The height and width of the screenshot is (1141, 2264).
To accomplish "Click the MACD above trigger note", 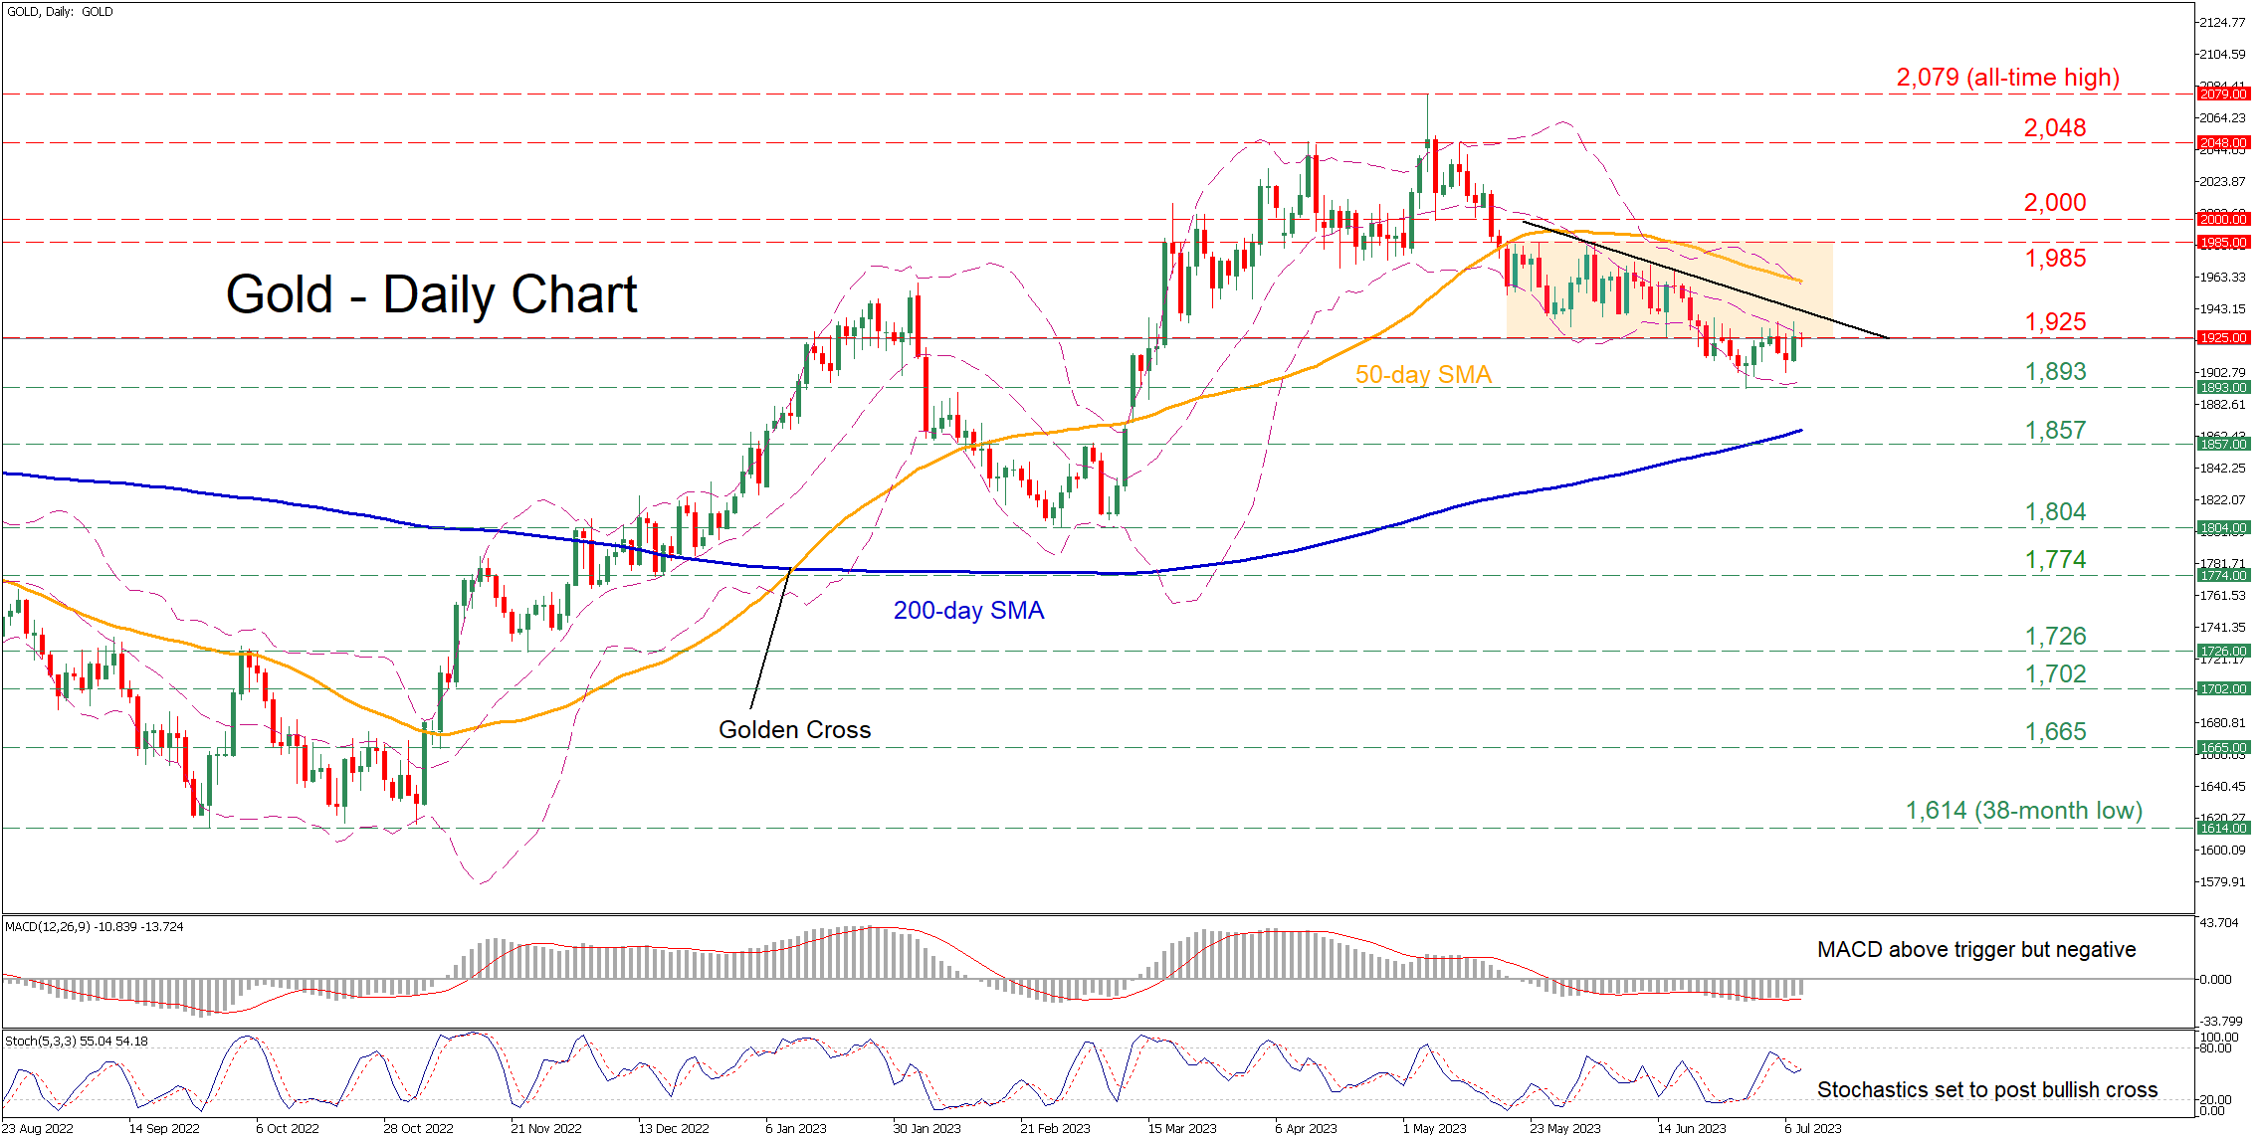I will (x=1975, y=950).
